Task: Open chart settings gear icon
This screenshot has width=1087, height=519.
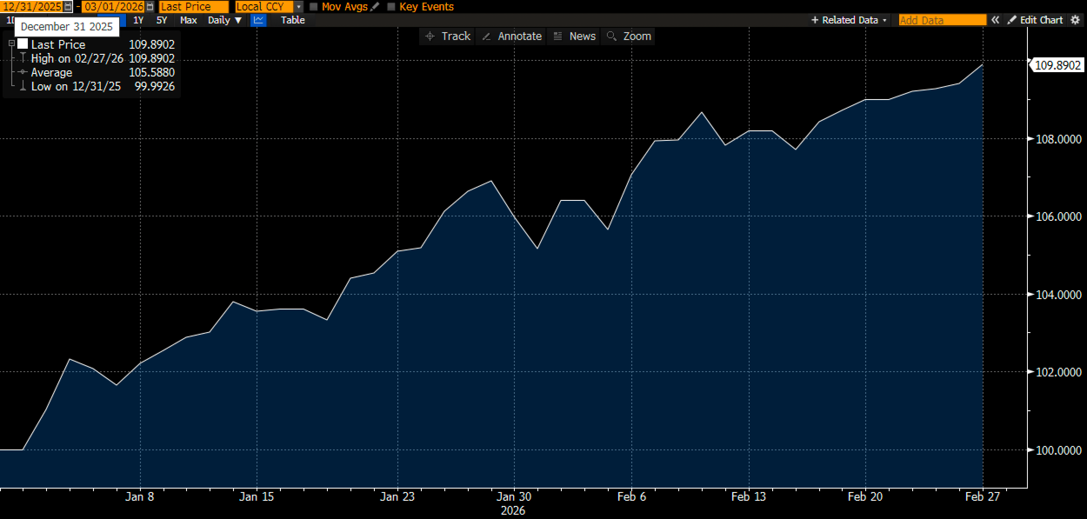Action: 1075,20
